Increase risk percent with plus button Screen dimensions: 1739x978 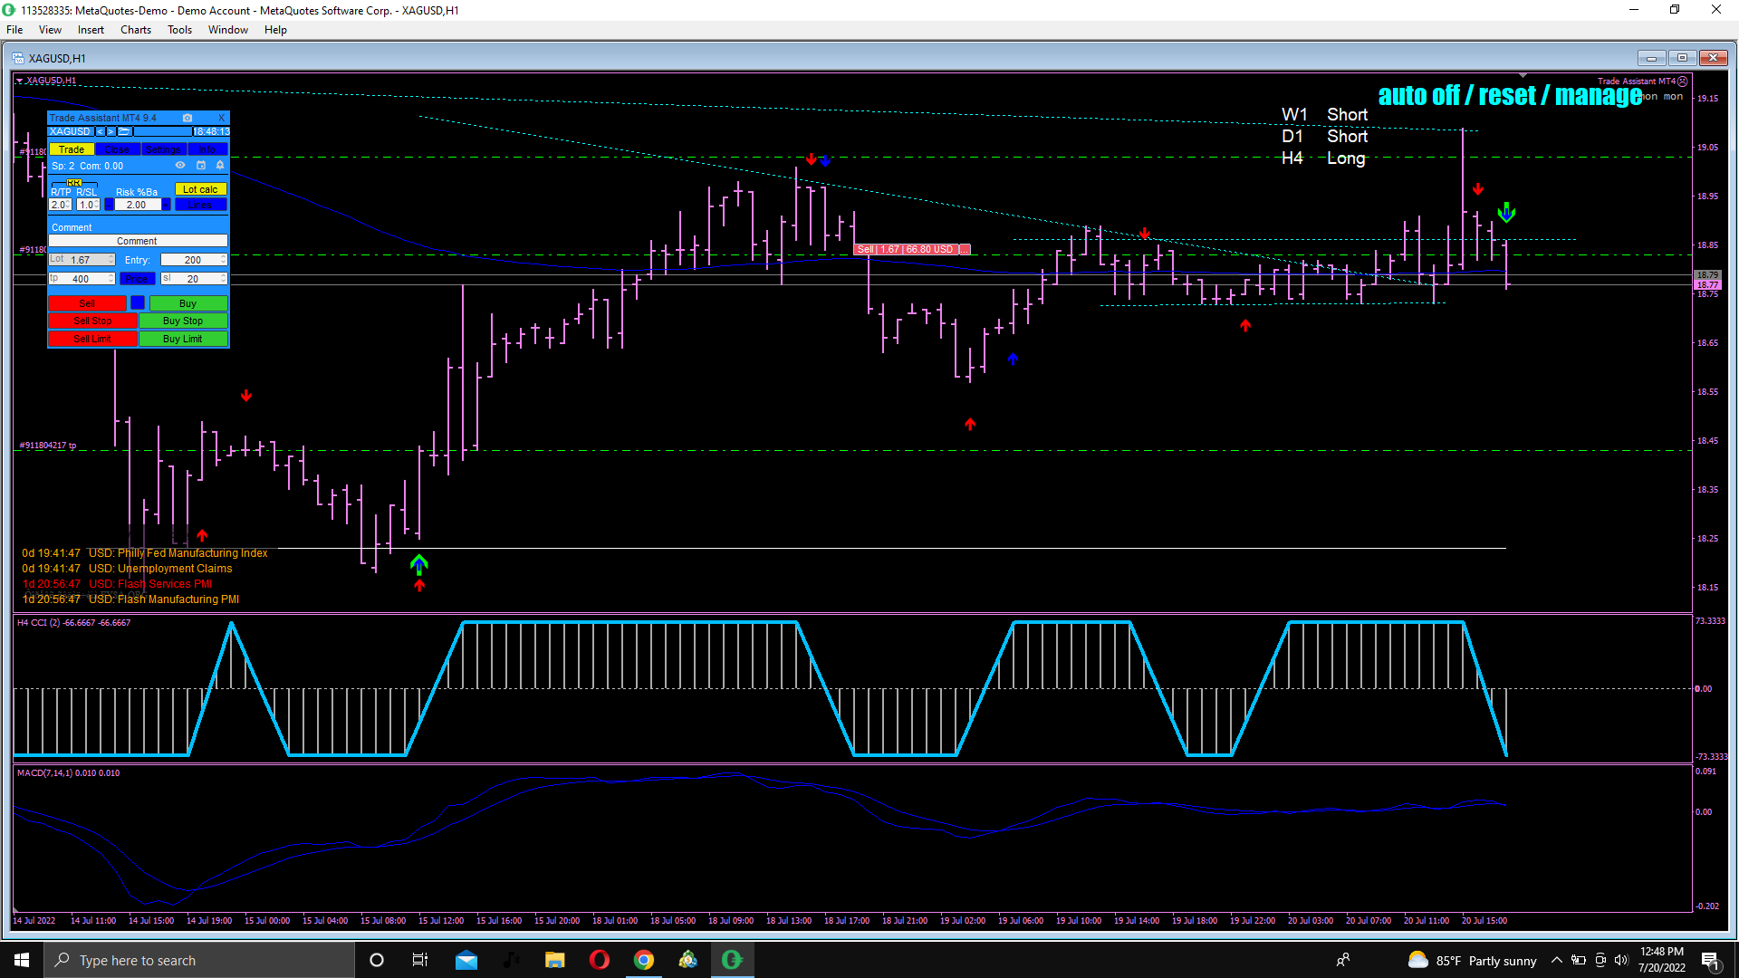[167, 205]
